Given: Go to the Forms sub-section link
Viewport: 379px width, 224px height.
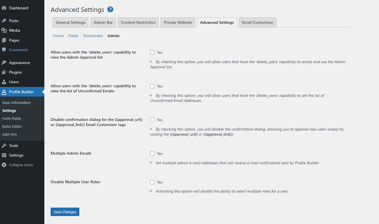Looking at the screenshot, I should coord(58,36).
